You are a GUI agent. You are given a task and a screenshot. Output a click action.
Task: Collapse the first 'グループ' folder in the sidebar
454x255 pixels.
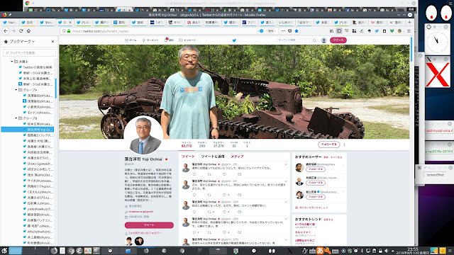coord(16,90)
